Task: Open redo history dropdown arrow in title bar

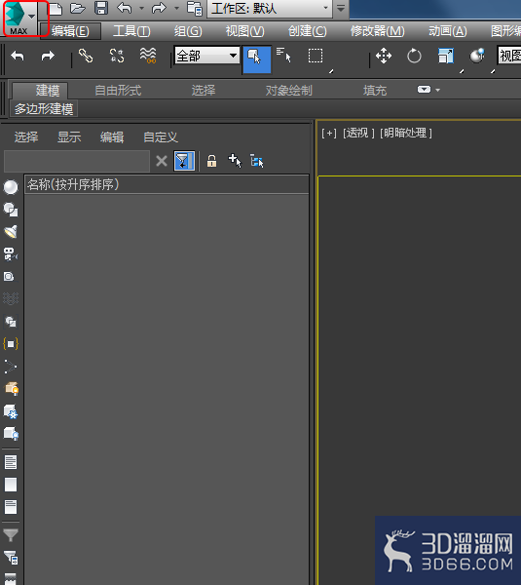Action: point(176,8)
